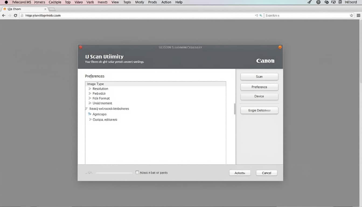The image size is (362, 207).
Task: Expand the Resolution tree row
Action: (x=90, y=89)
